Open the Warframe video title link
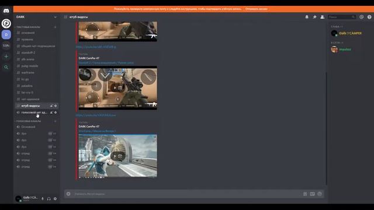Viewport: 374px width, 210px height. [98, 131]
